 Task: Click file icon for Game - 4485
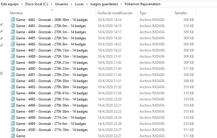(x=13, y=38)
